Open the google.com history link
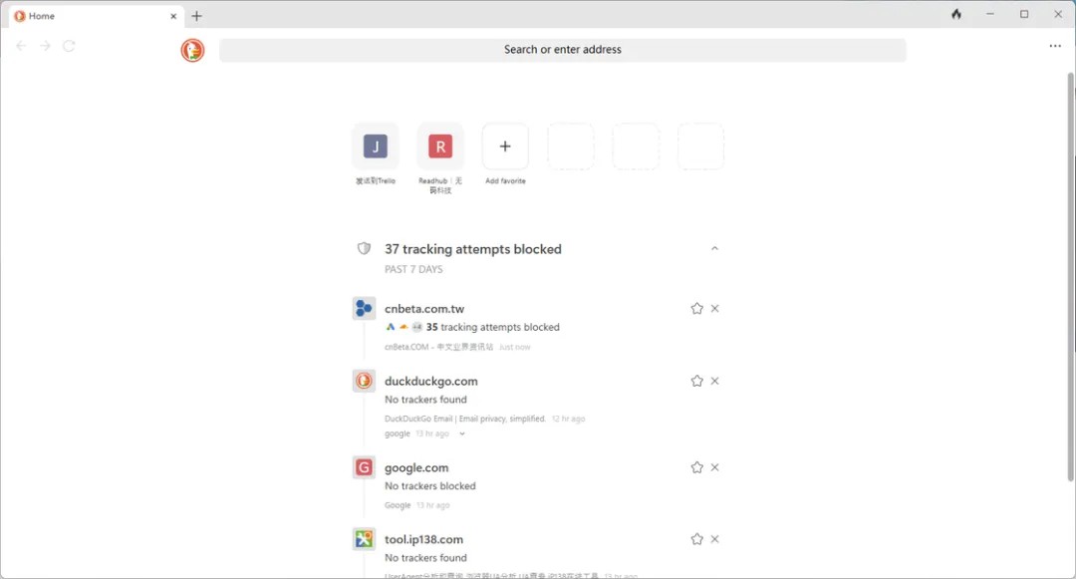The width and height of the screenshot is (1076, 579). coord(416,467)
